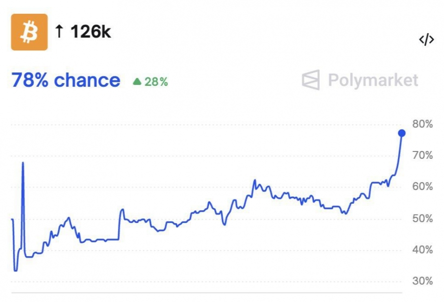The image size is (444, 302).
Task: Click the 126k market title
Action: tap(90, 32)
